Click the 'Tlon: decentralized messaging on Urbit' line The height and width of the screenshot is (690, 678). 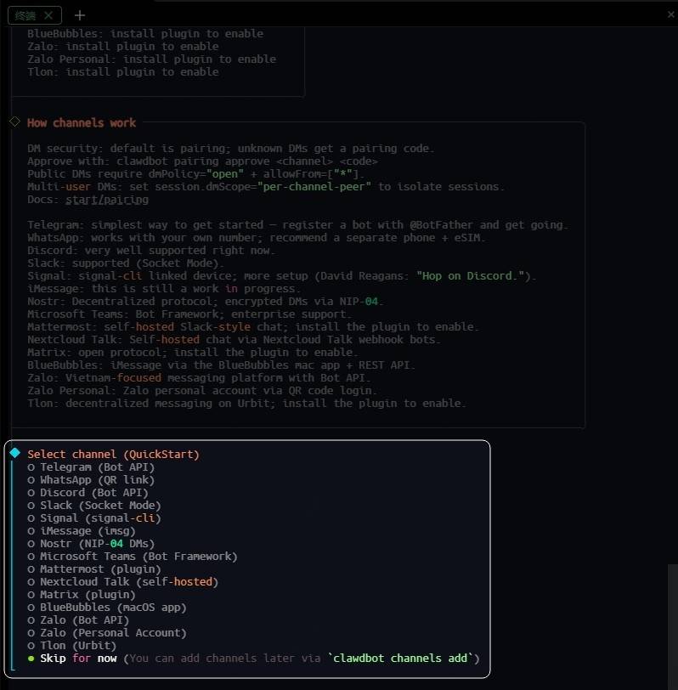tap(246, 404)
